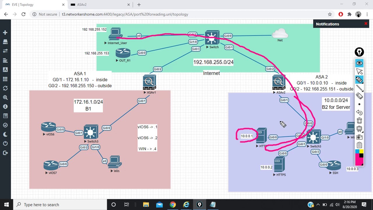This screenshot has width=373, height=210.
Task: Click the SSH router node
Action: click(334, 165)
